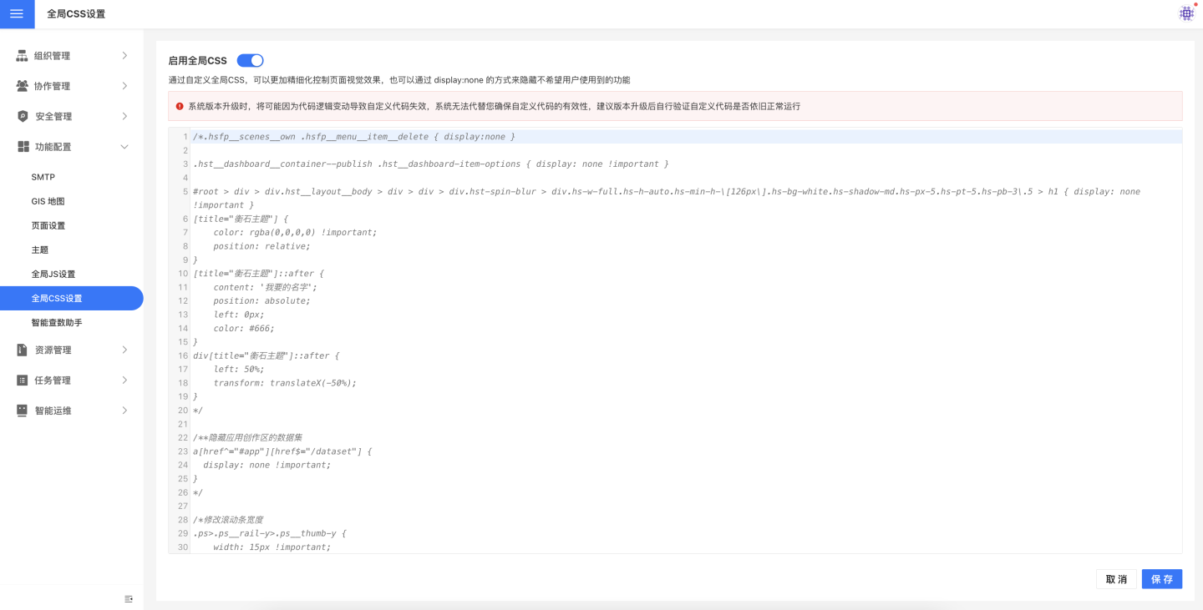
Task: Collapse the sidebar using bottom icon
Action: pos(129,598)
